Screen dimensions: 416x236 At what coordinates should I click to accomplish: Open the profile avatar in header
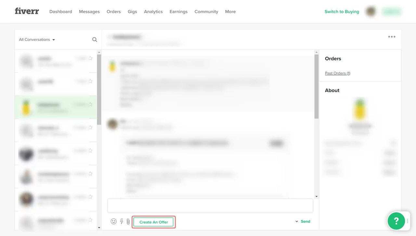tap(370, 12)
